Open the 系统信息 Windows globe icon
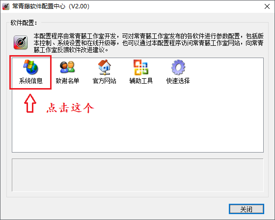 coord(30,67)
